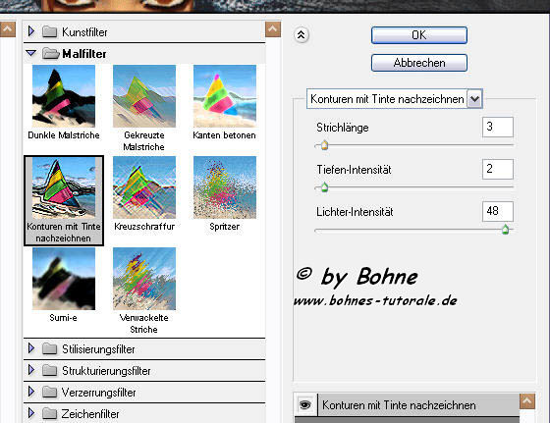Collapse the Malfilter folder
The height and width of the screenshot is (423, 550).
point(30,53)
